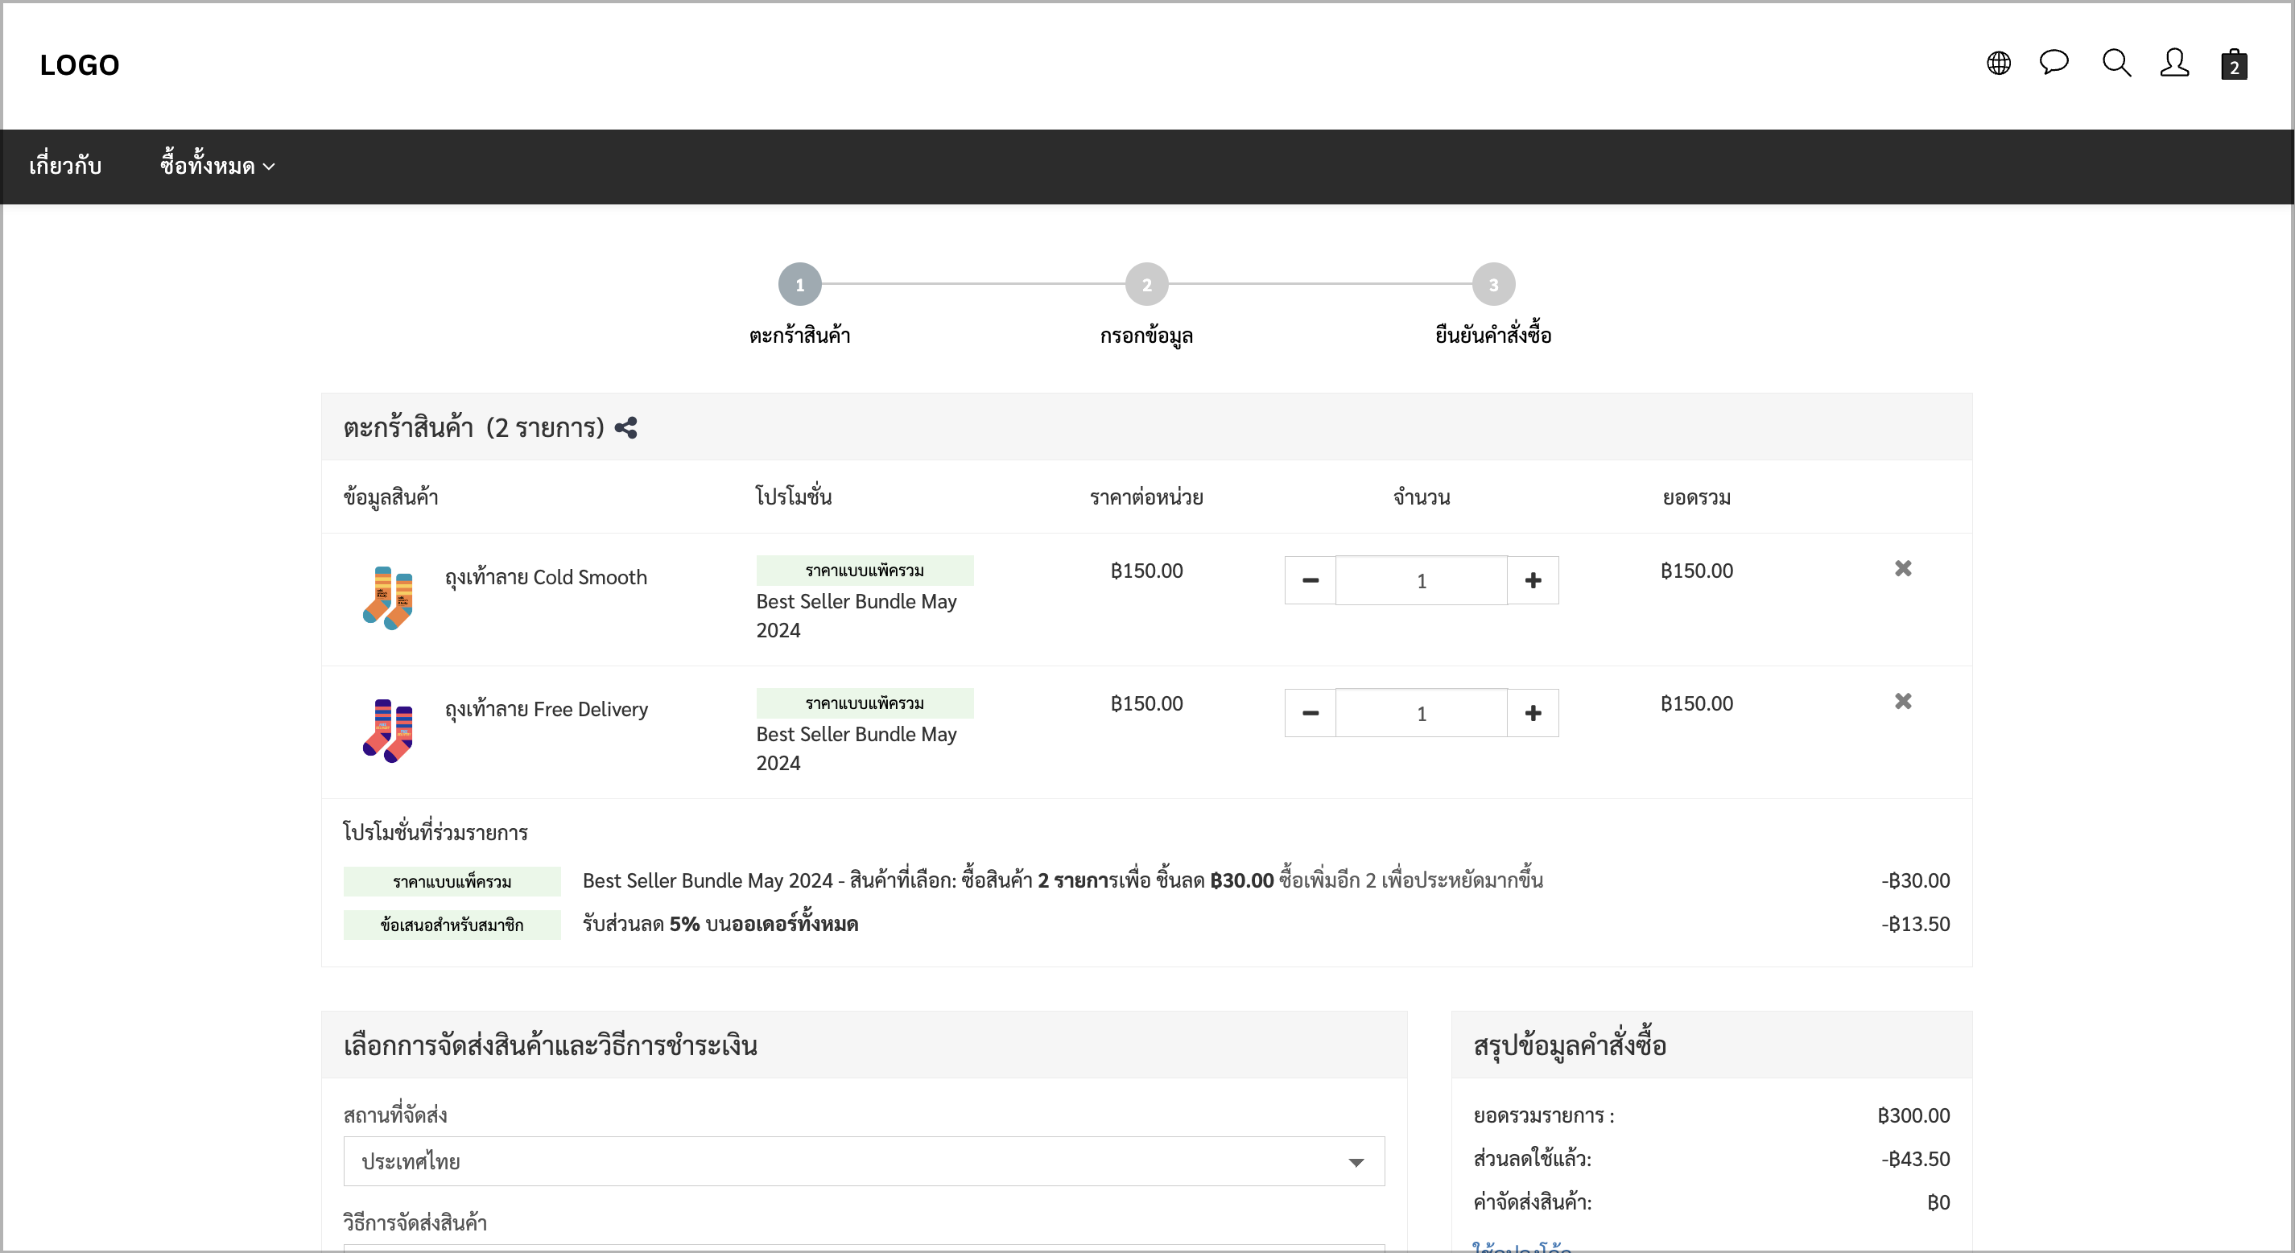Open search with magnifier icon

[x=2116, y=64]
